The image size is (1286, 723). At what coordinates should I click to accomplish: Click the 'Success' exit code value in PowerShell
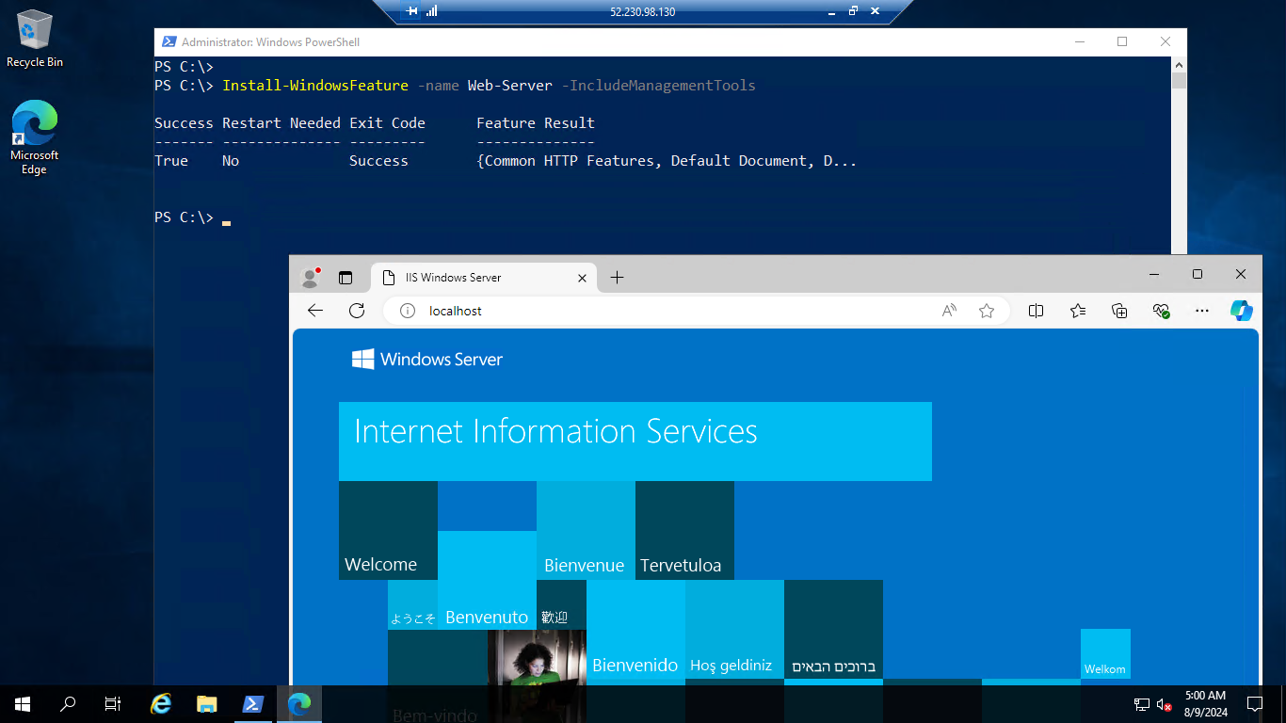378,161
